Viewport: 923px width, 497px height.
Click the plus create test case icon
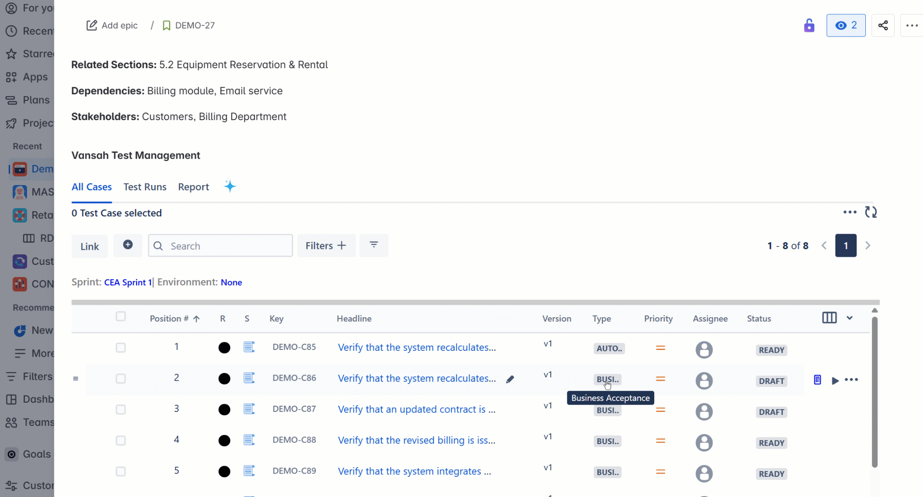point(128,245)
